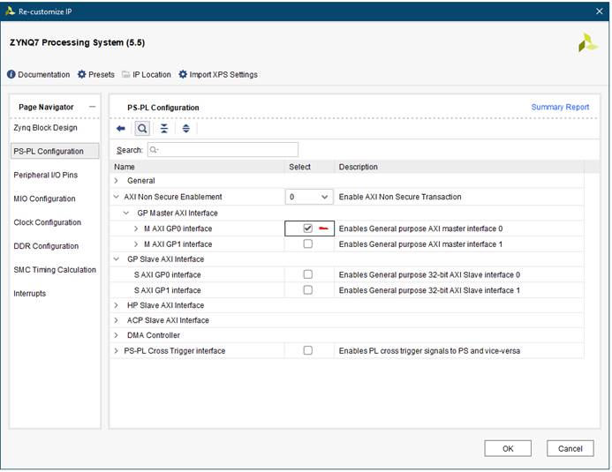
Task: Click the Summary Report link
Action: pyautogui.click(x=560, y=108)
